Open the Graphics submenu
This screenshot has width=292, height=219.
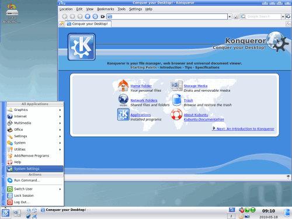35,110
